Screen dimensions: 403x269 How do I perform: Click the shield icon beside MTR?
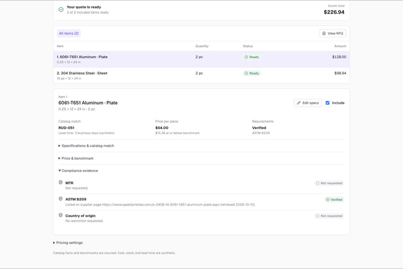[60, 182]
